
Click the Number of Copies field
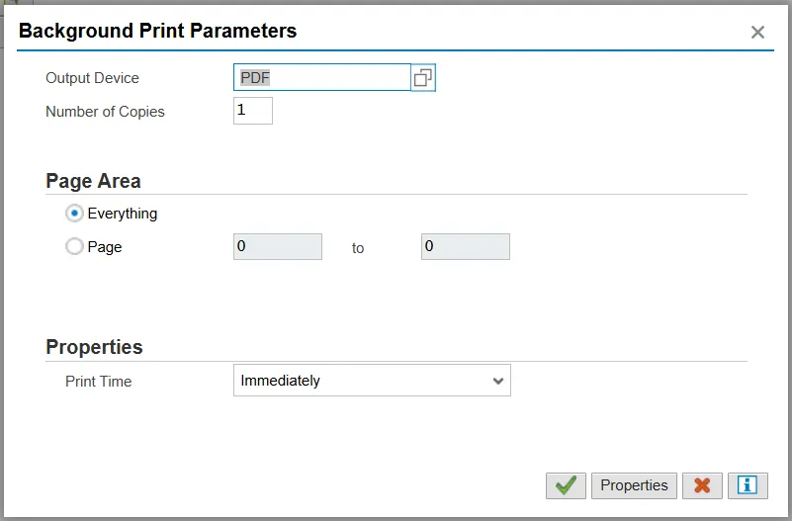(252, 111)
